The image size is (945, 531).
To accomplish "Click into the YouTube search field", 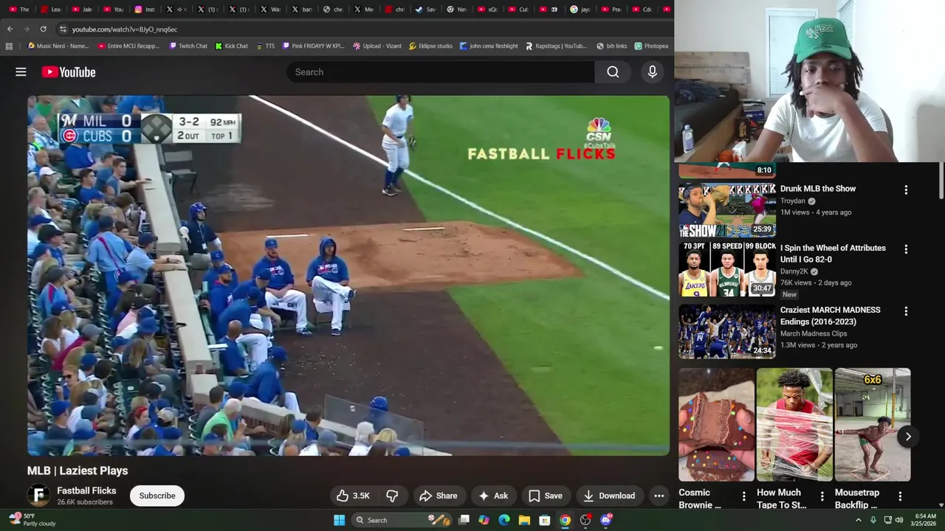I will [440, 72].
